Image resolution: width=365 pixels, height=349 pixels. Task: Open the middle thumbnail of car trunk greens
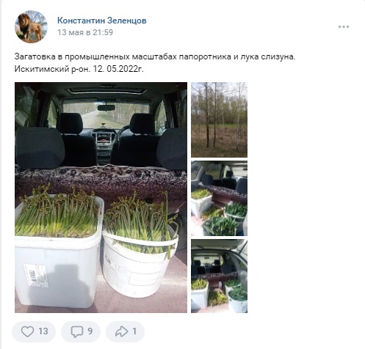pyautogui.click(x=219, y=198)
